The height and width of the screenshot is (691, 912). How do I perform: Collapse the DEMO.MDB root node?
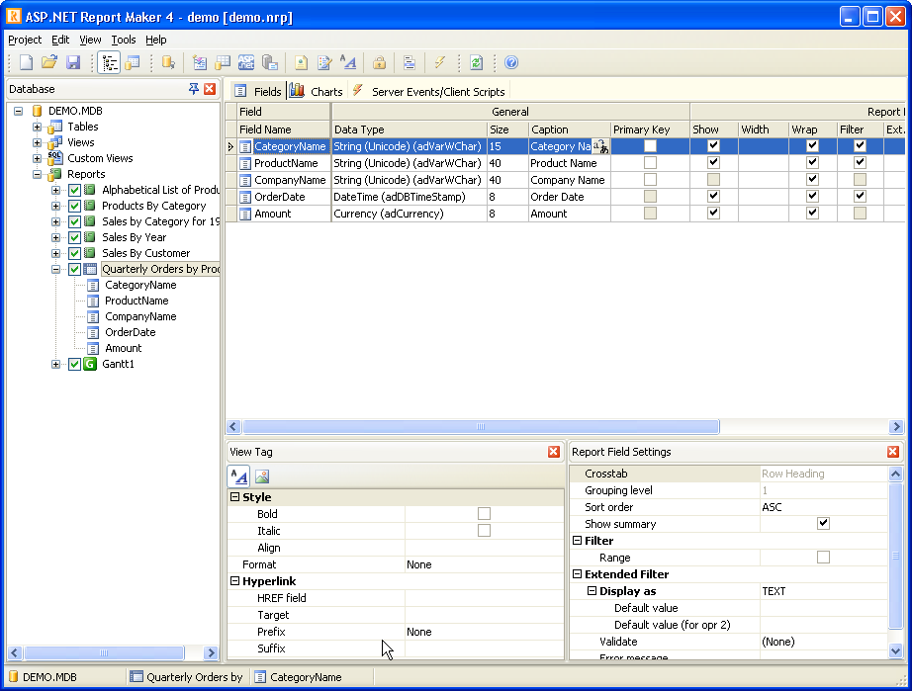click(19, 111)
